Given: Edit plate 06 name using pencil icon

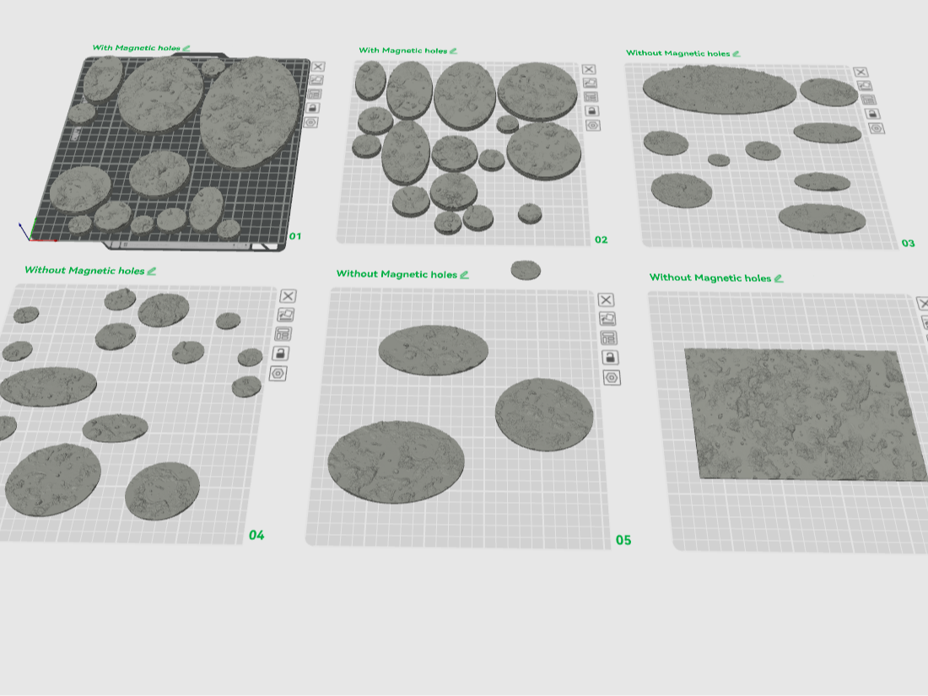Looking at the screenshot, I should tap(779, 278).
